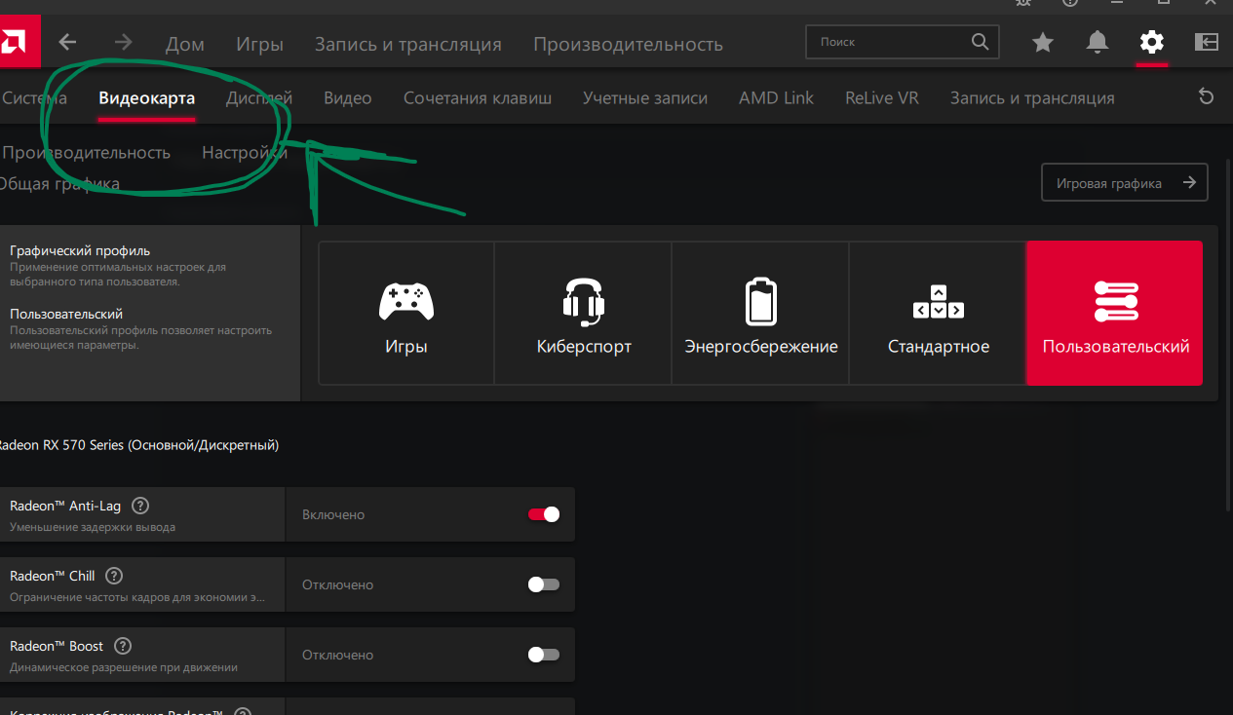The image size is (1233, 715).
Task: Click the reset circular arrow icon
Action: [x=1206, y=96]
